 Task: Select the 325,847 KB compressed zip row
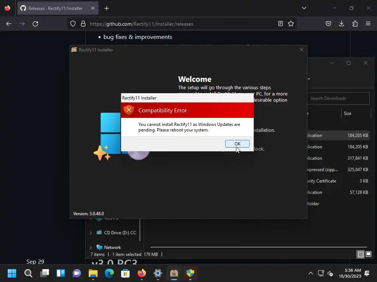(x=338, y=170)
